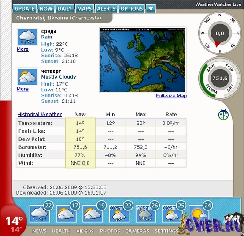Expand the dropdown arrow next to OPTIONS
Screen dimensions: 244x236
[x=151, y=9]
